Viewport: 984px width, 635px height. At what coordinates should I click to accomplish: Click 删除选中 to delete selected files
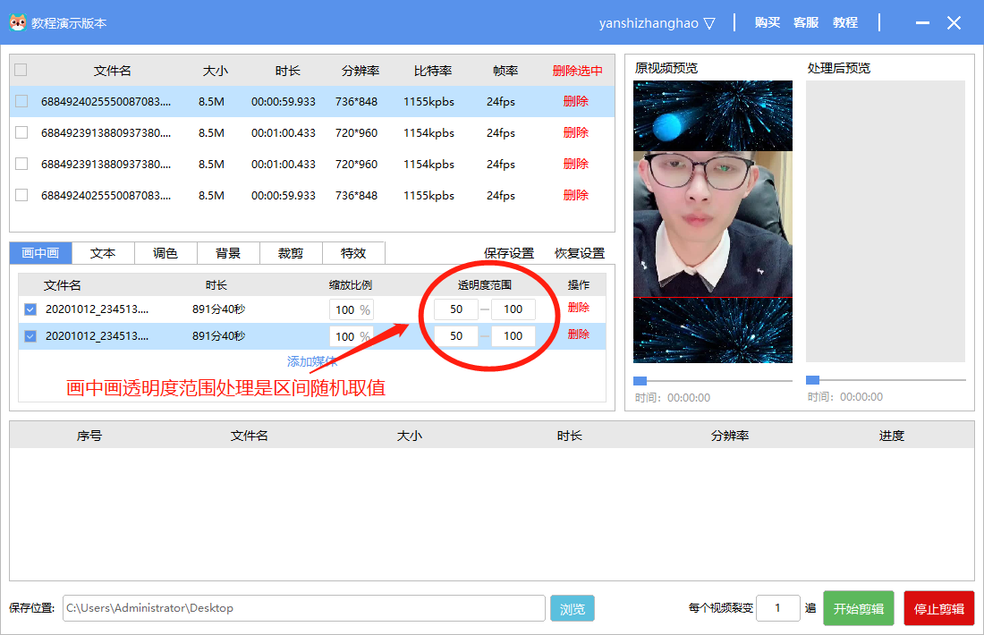577,71
